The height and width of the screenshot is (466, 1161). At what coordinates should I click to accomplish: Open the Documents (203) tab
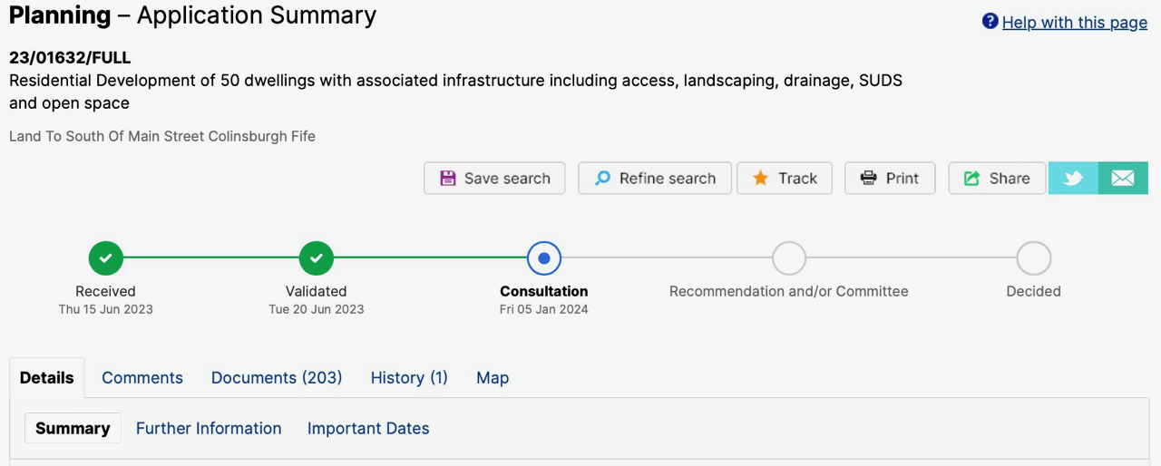[x=277, y=378]
